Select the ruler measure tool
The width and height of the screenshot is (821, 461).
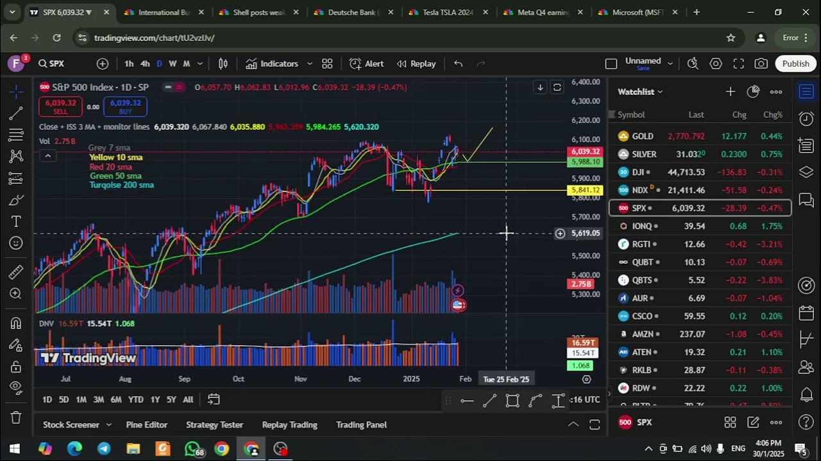pyautogui.click(x=16, y=272)
